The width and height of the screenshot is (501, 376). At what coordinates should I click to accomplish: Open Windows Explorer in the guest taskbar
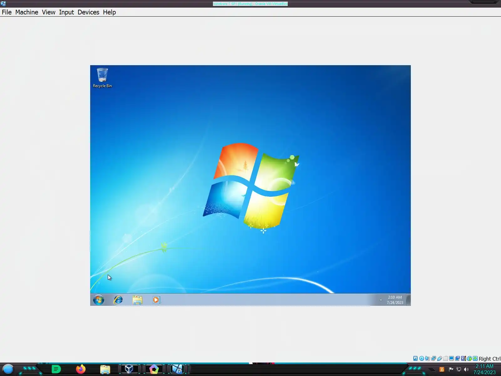pos(137,300)
